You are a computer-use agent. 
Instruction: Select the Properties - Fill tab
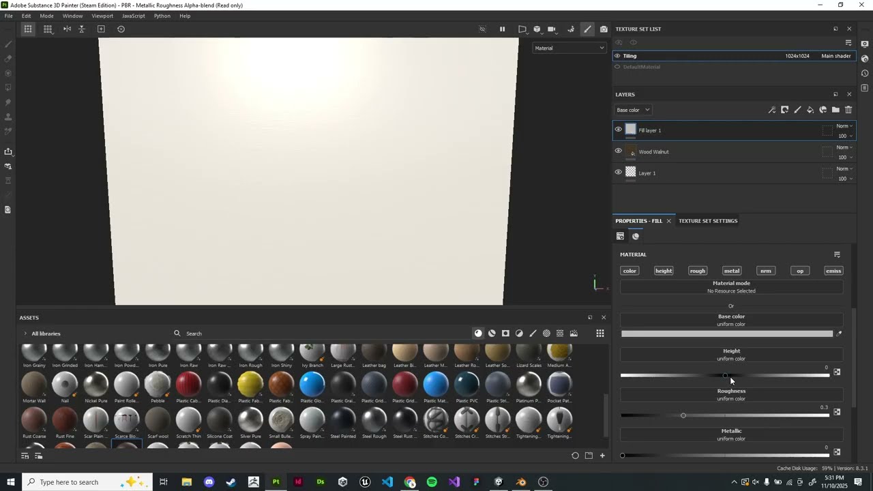tap(638, 221)
